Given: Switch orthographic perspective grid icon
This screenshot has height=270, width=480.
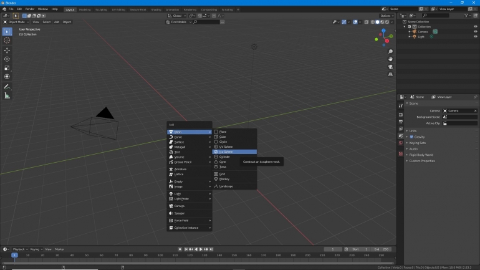Looking at the screenshot, I should (390, 74).
